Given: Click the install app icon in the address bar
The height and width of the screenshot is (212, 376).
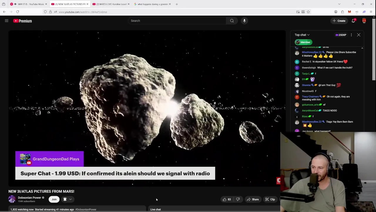Looking at the screenshot, I should point(303,12).
